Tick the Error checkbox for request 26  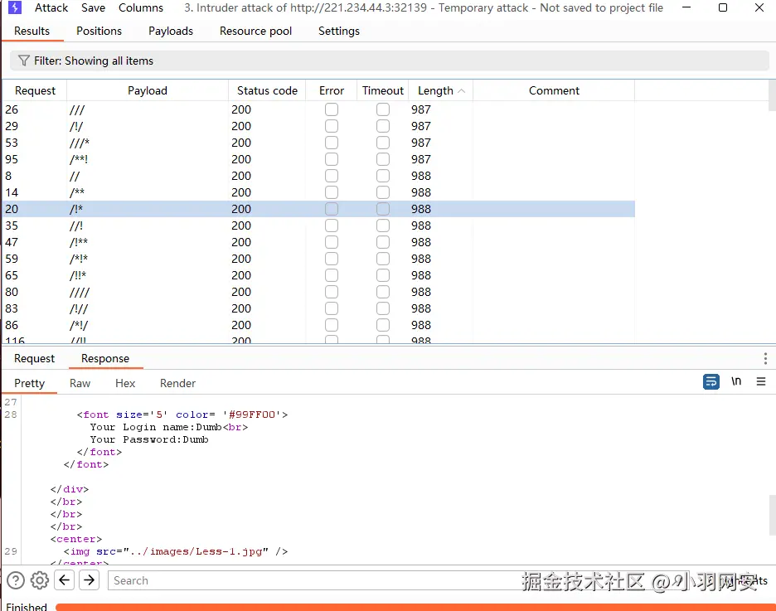coord(332,109)
